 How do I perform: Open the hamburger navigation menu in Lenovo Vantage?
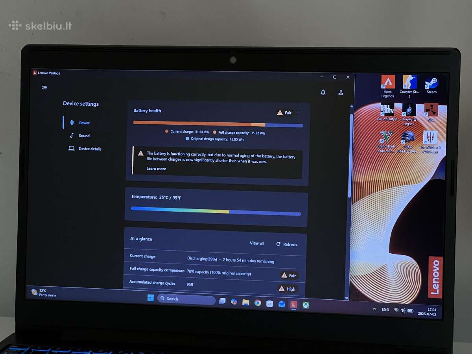(44, 88)
